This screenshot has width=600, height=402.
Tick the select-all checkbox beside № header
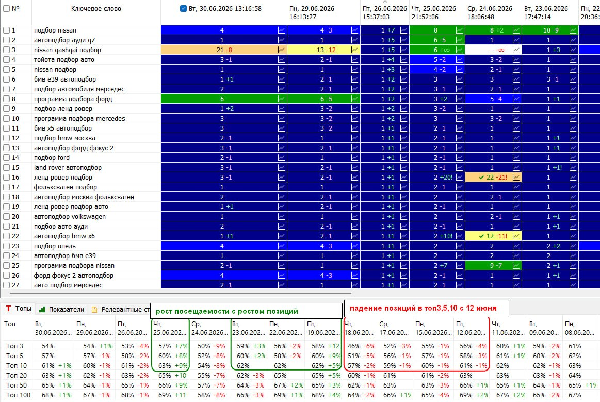7,8
